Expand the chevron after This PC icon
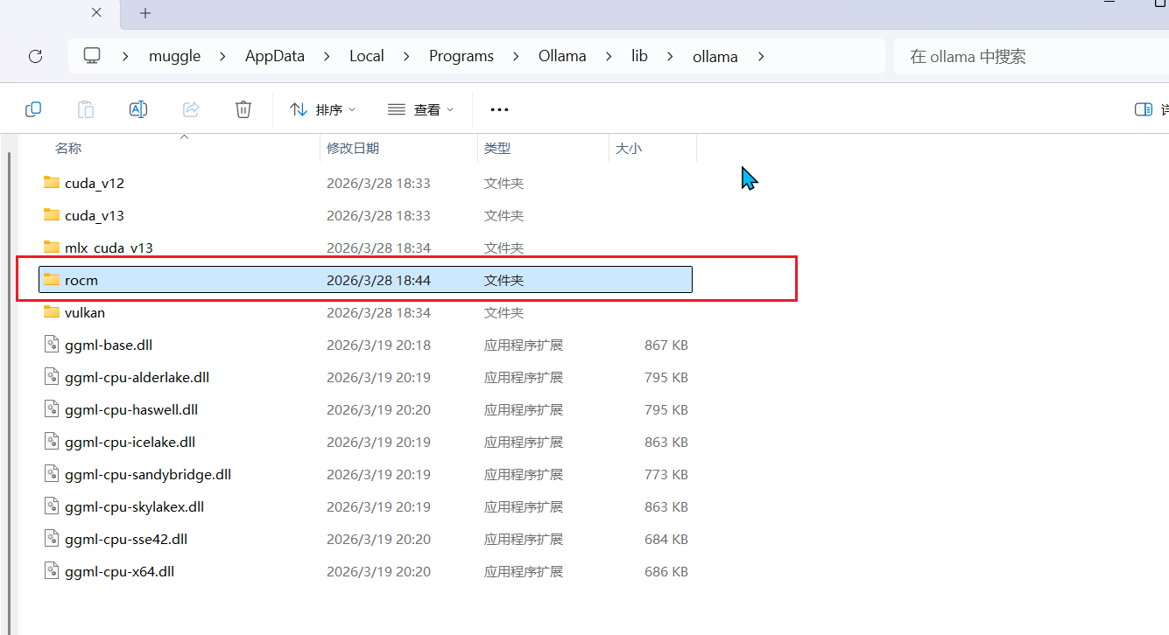This screenshot has height=635, width=1169. click(126, 56)
